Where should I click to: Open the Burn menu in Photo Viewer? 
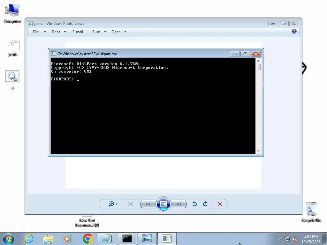click(x=96, y=32)
